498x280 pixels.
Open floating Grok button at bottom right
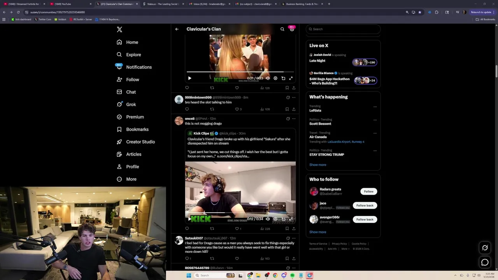coord(485,248)
